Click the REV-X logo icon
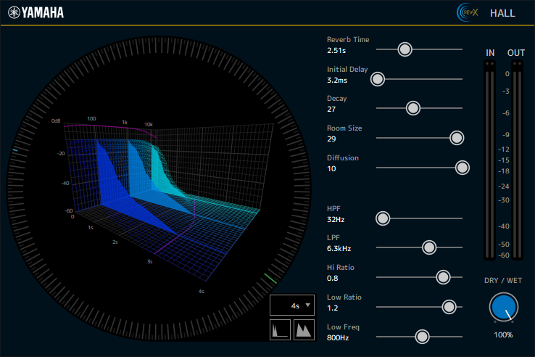The height and width of the screenshot is (357, 535). (x=468, y=12)
